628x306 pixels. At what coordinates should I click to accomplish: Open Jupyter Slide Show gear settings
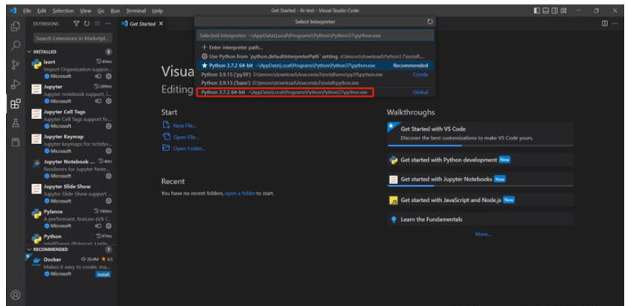109,201
